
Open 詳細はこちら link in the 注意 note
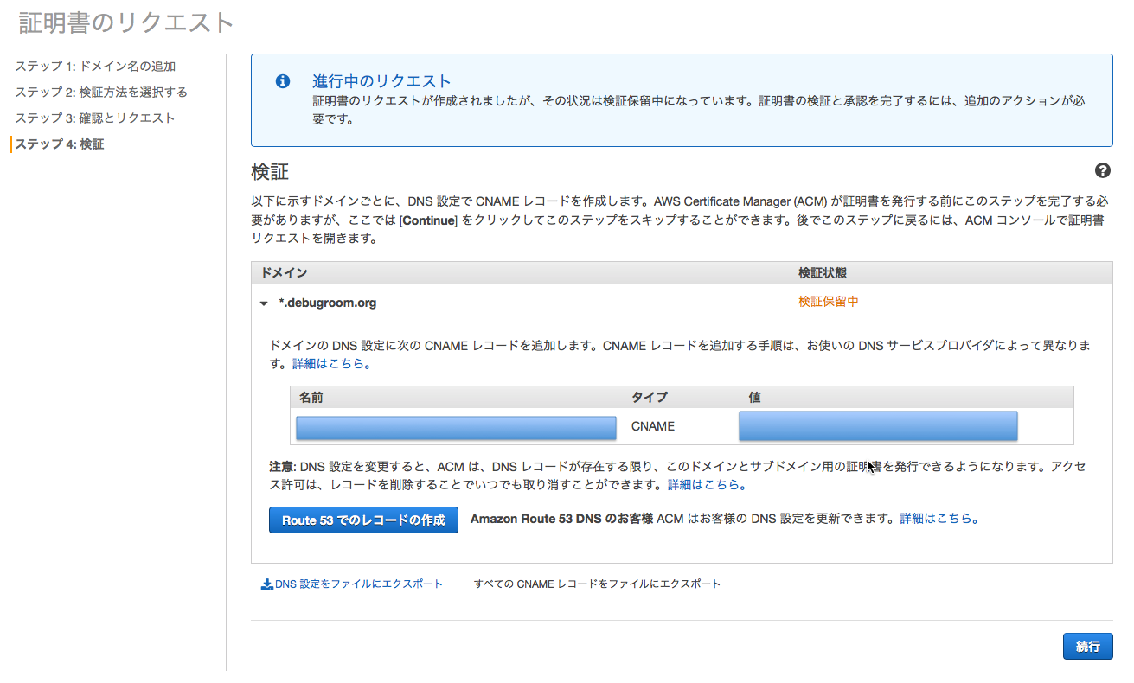click(708, 485)
